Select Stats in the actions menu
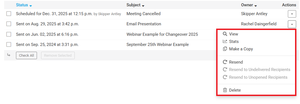This screenshot has width=300, height=104. coord(234,42)
